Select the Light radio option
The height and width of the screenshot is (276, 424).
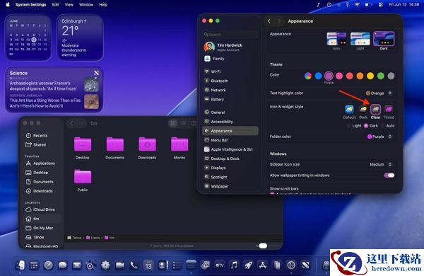tap(355, 126)
